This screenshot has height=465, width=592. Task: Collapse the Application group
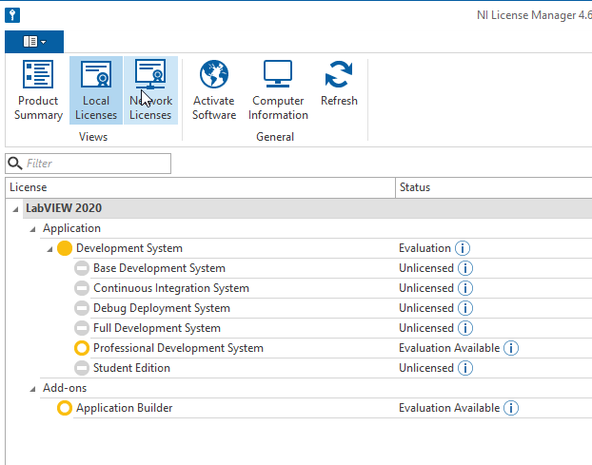(x=33, y=229)
